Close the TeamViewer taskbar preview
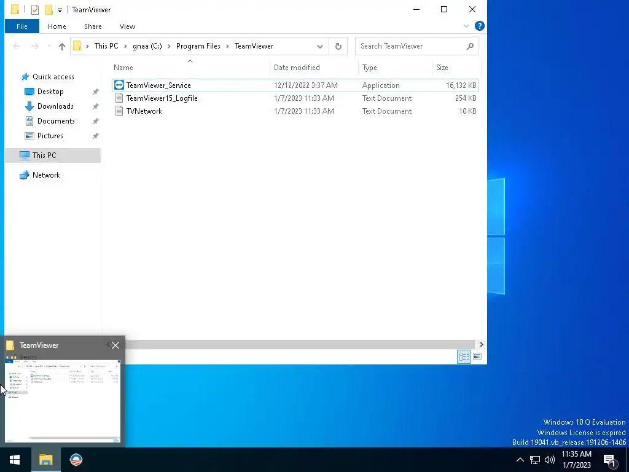Image resolution: width=629 pixels, height=472 pixels. coord(115,345)
